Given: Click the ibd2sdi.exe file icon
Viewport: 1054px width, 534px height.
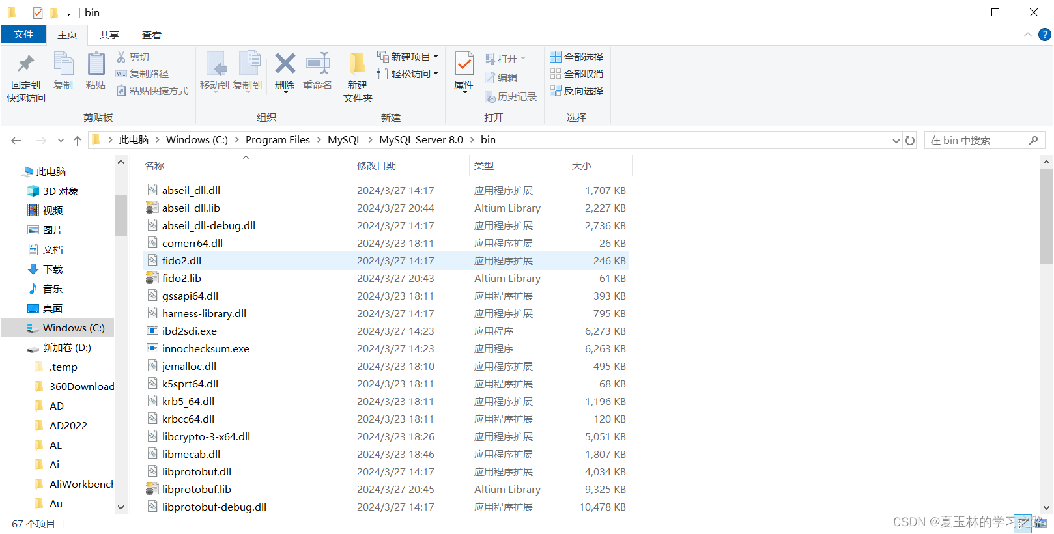Looking at the screenshot, I should (x=152, y=331).
